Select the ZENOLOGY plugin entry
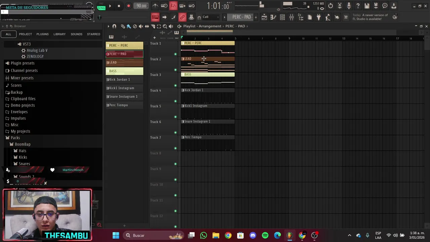Screen dimensions: 430x242 [x=35, y=56]
